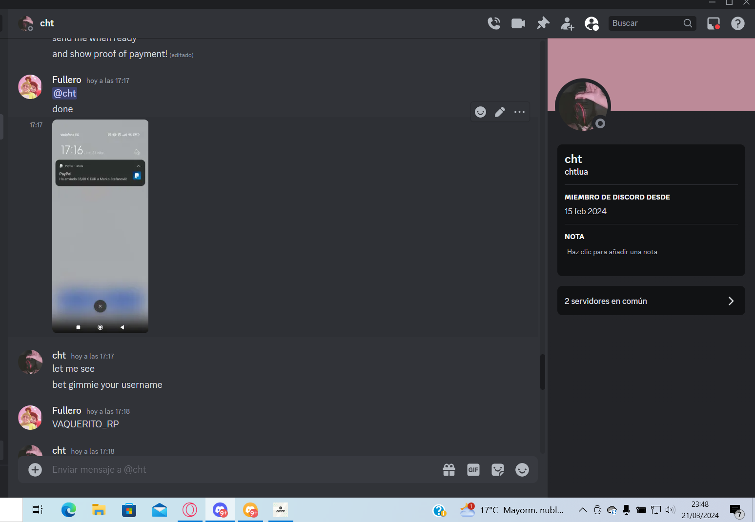Open Mail app from taskbar
This screenshot has height=522, width=755.
click(159, 510)
